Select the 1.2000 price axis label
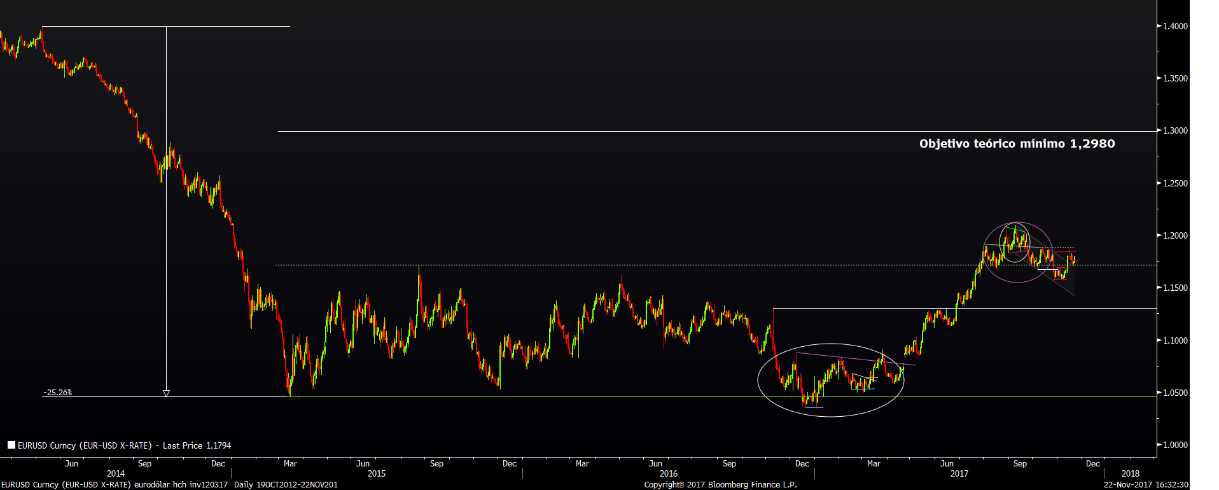 click(1176, 235)
